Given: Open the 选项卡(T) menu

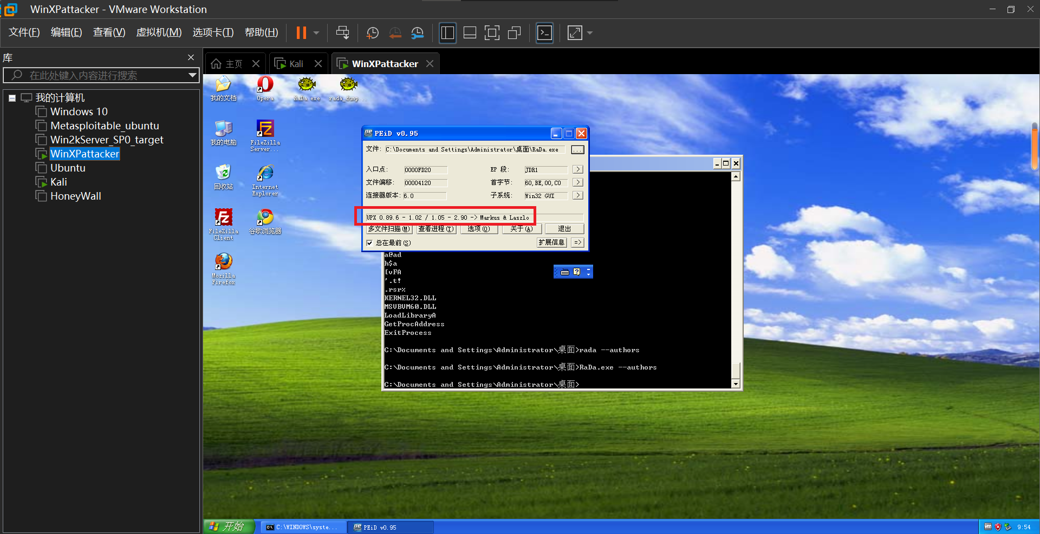Looking at the screenshot, I should [213, 32].
